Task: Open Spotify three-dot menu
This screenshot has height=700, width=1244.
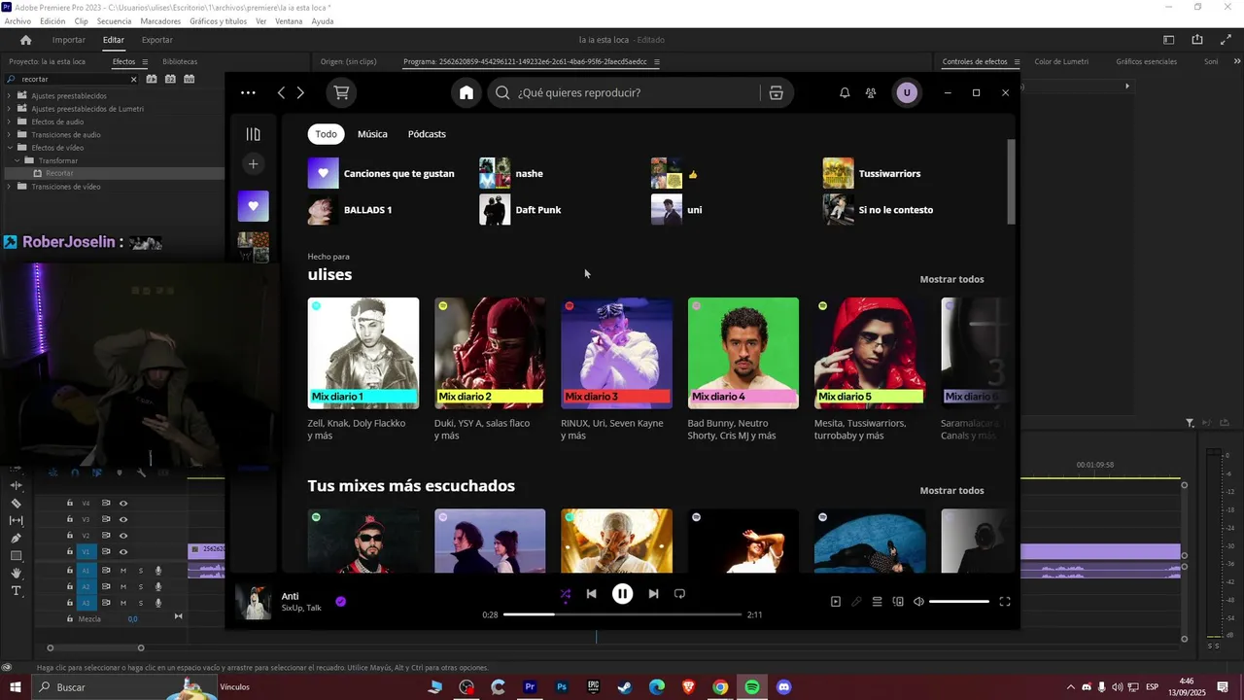Action: click(248, 92)
